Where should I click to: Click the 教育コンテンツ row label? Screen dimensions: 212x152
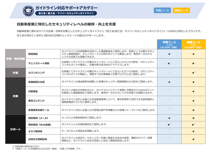pos(36,100)
